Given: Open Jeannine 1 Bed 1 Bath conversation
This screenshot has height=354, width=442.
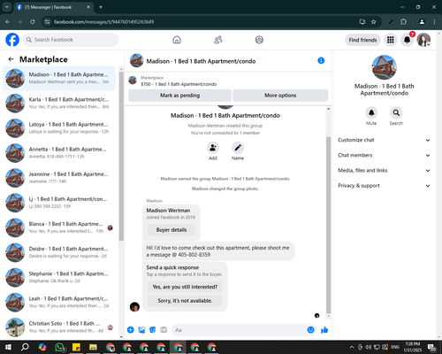Looking at the screenshot, I should click(x=59, y=178).
